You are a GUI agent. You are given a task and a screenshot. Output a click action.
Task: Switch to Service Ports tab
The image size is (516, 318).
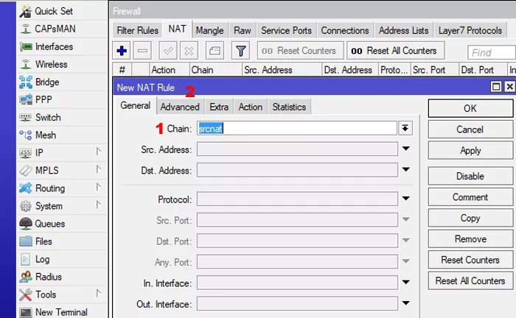pos(286,31)
